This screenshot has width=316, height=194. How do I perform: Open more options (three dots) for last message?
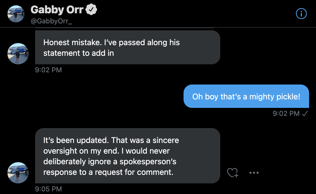[254, 173]
